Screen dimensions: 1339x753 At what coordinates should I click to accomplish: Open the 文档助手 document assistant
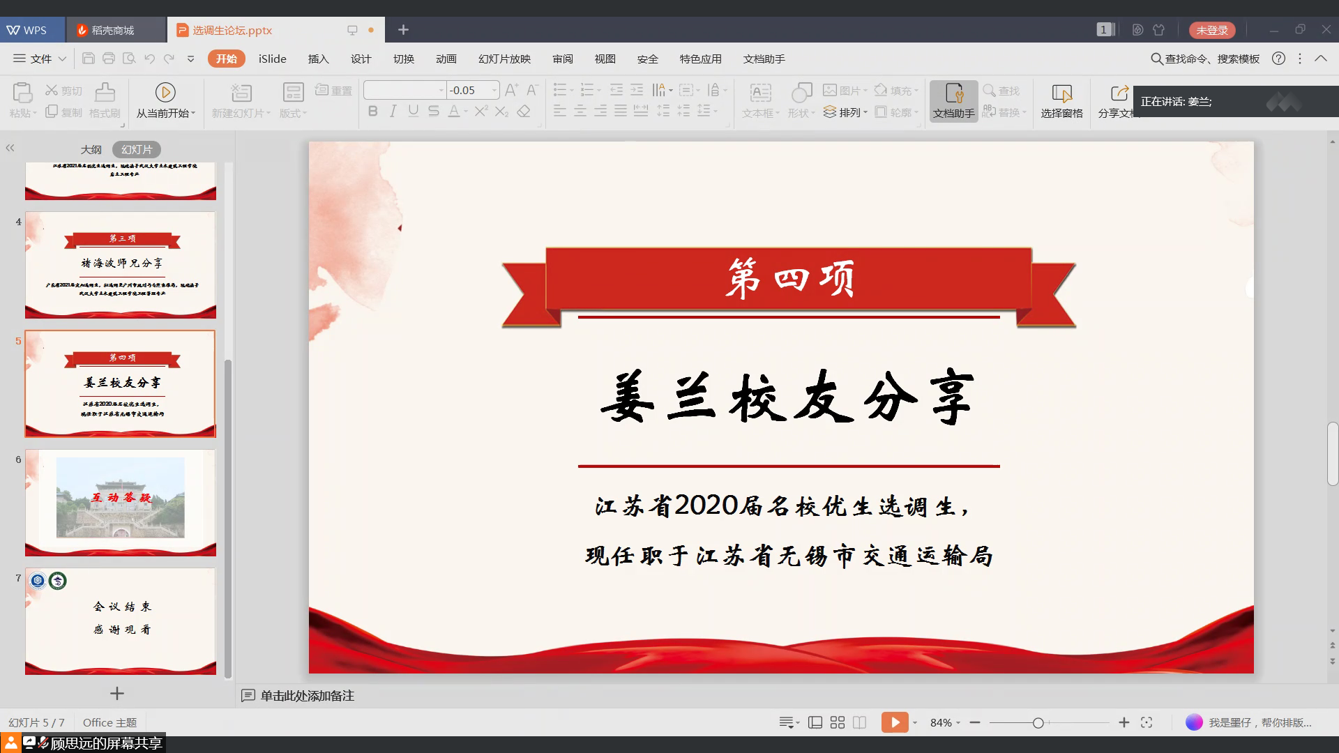coord(953,100)
